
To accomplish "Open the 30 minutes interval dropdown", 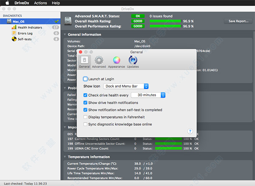I will point(148,95).
